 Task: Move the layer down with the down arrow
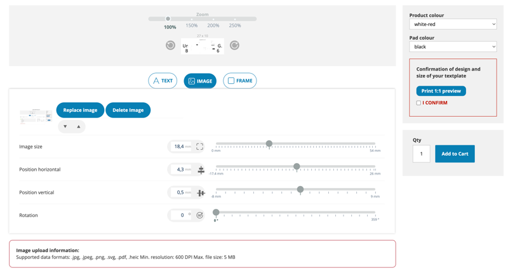coord(65,127)
